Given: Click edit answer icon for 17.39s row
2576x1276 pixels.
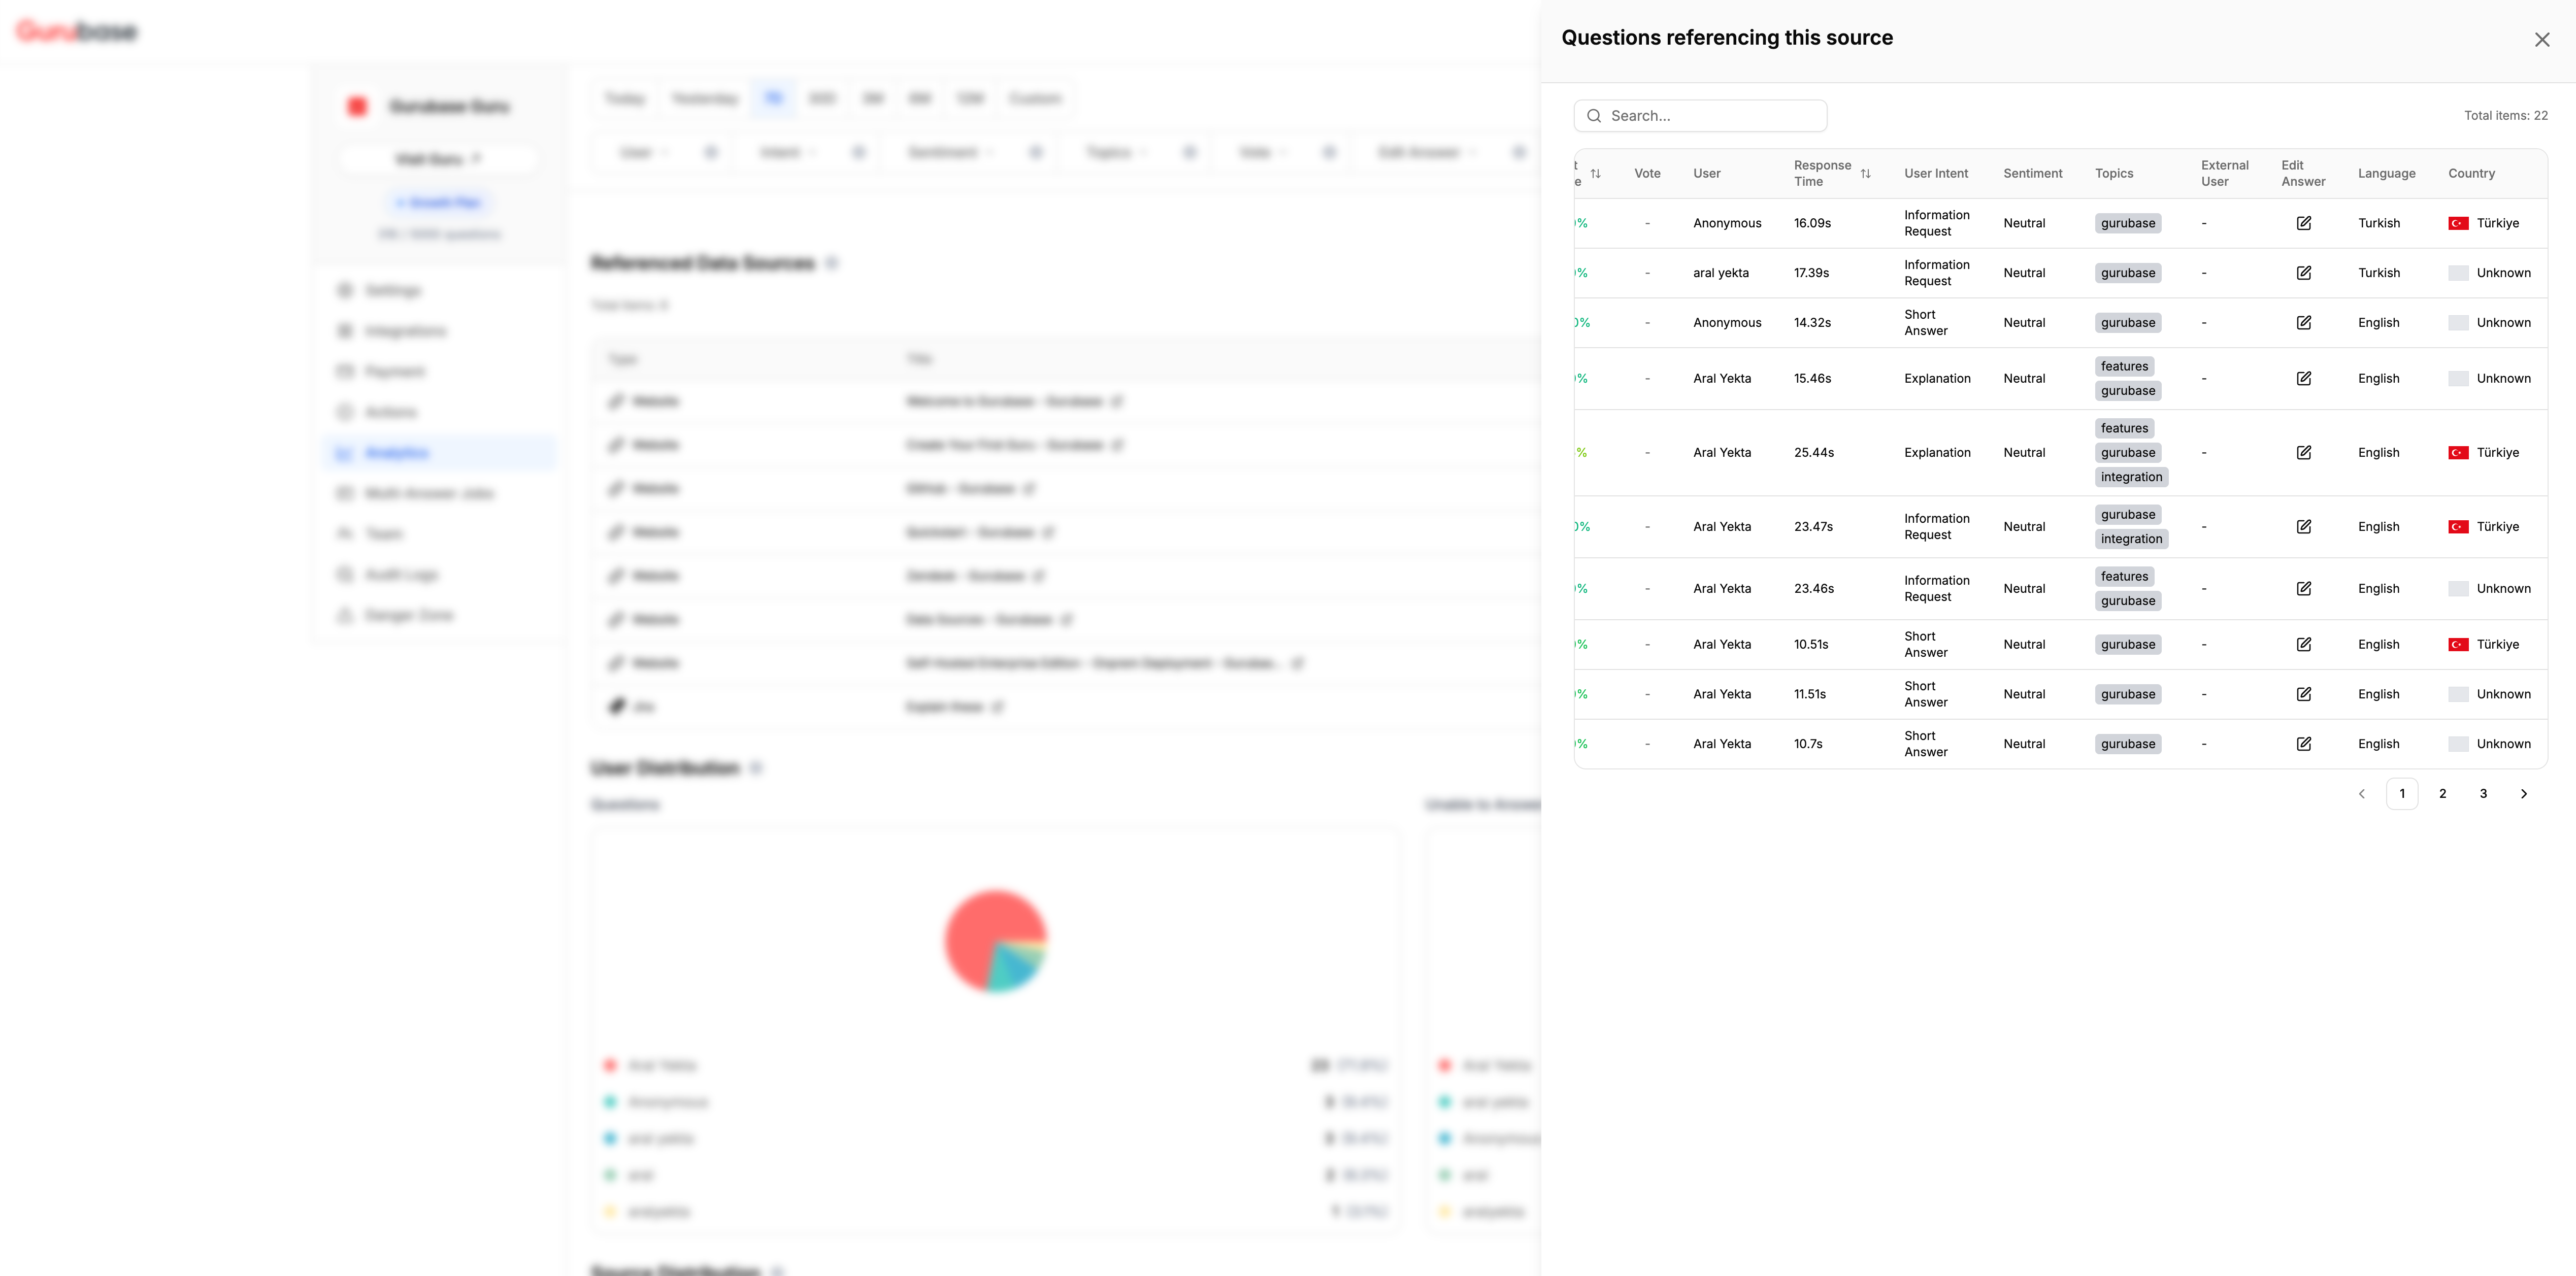Looking at the screenshot, I should 2303,273.
